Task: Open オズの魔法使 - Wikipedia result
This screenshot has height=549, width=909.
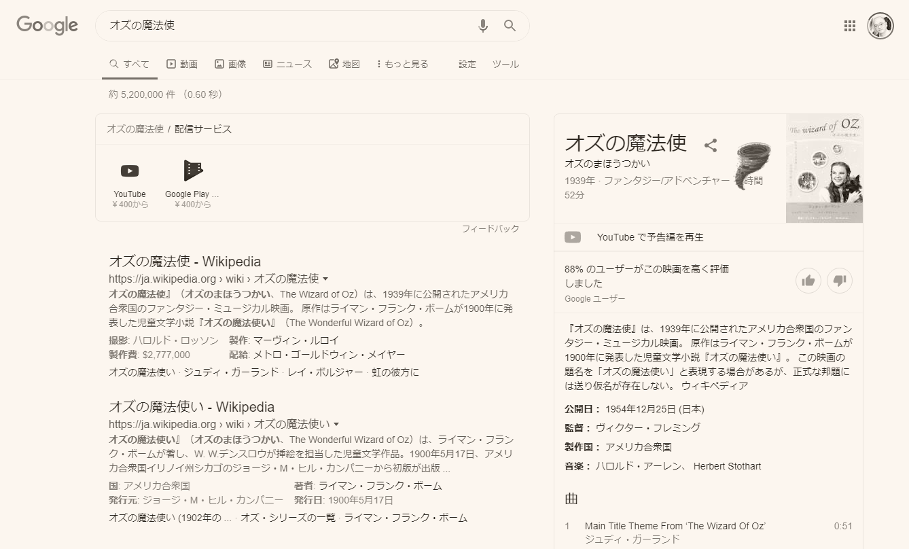Action: (x=185, y=262)
